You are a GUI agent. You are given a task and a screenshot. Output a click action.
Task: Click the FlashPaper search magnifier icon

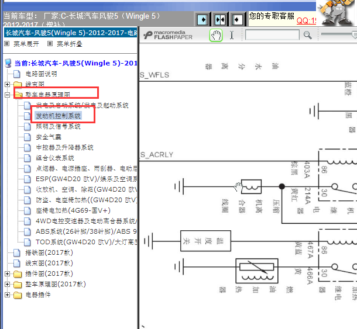pyautogui.click(x=308, y=35)
